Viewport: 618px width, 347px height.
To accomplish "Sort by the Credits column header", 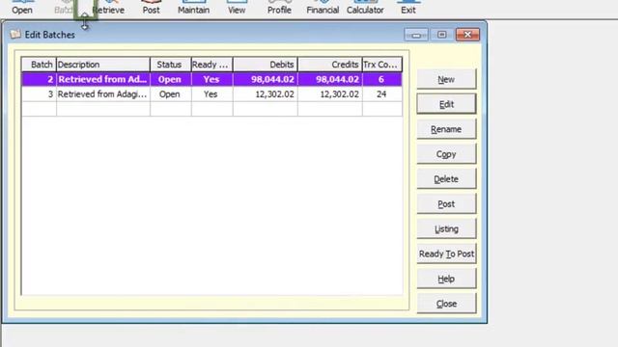I will tap(330, 65).
